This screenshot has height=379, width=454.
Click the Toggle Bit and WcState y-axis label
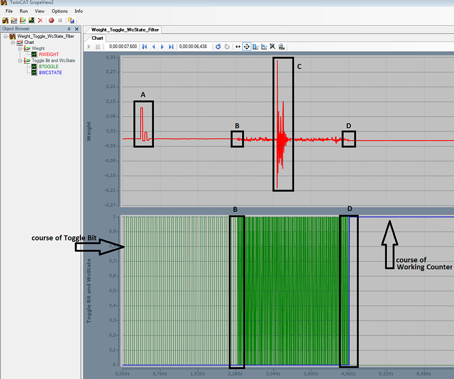[89, 291]
